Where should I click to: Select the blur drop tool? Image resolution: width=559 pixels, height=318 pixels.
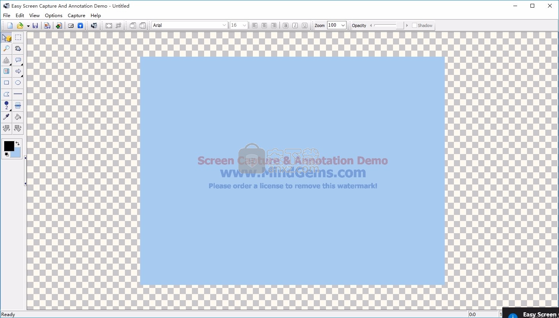[6, 60]
